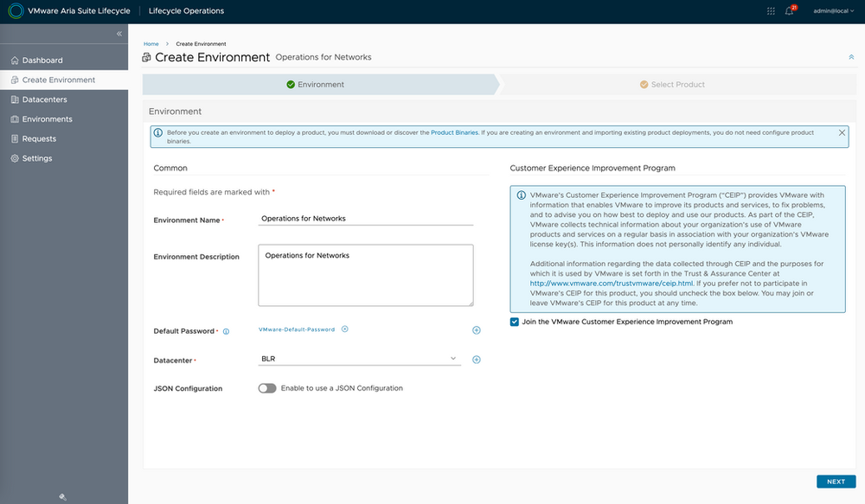Click the VMware Aria Suite logo
Image resolution: width=865 pixels, height=504 pixels.
15,11
